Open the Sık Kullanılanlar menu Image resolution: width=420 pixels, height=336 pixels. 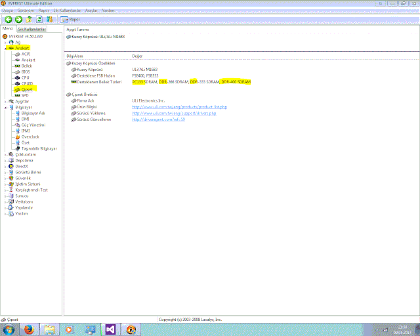click(67, 10)
